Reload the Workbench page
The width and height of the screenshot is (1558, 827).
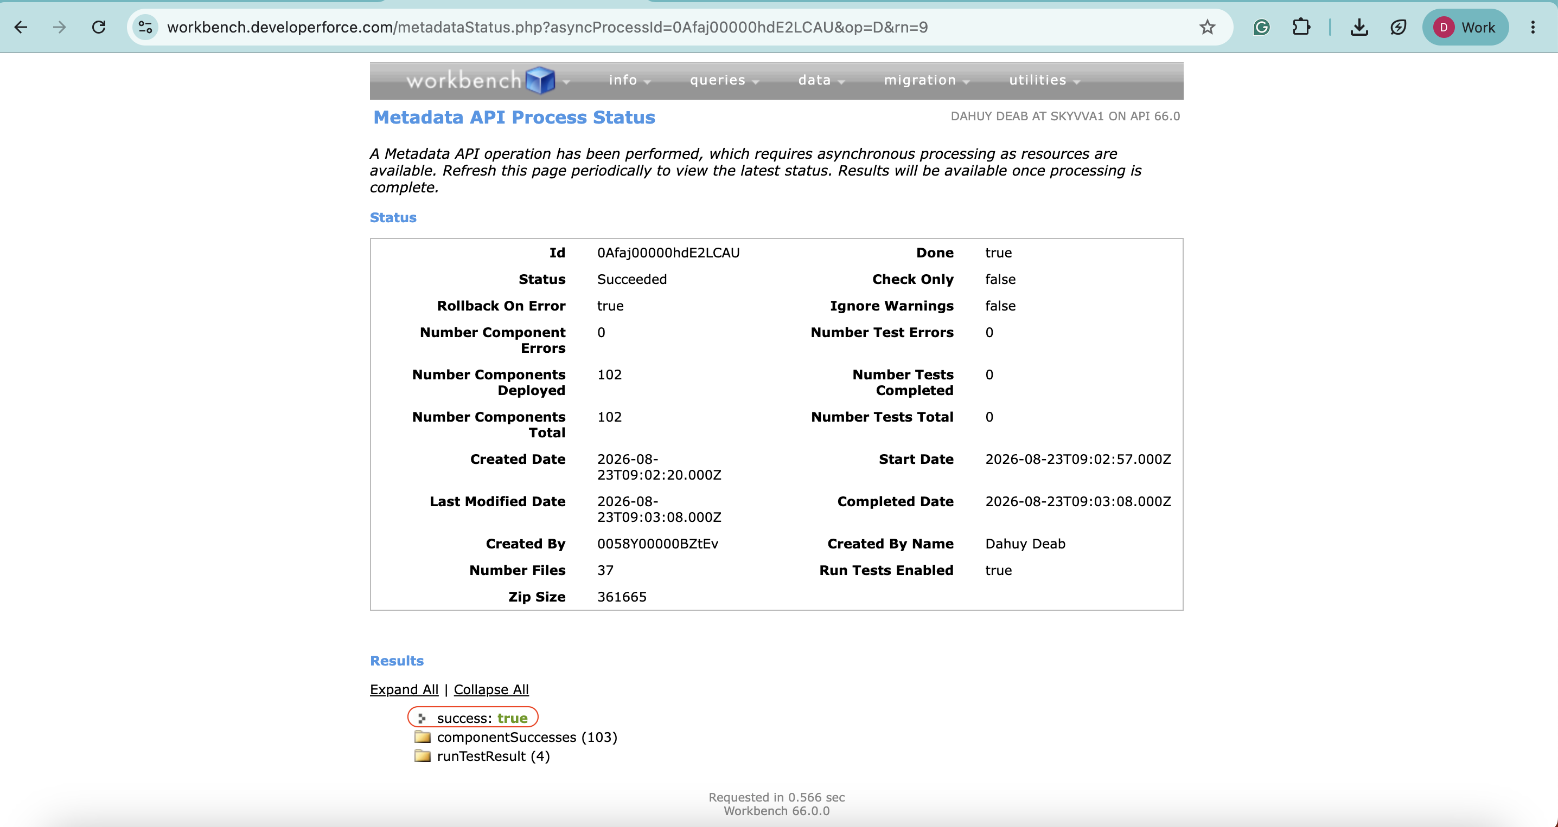coord(99,27)
